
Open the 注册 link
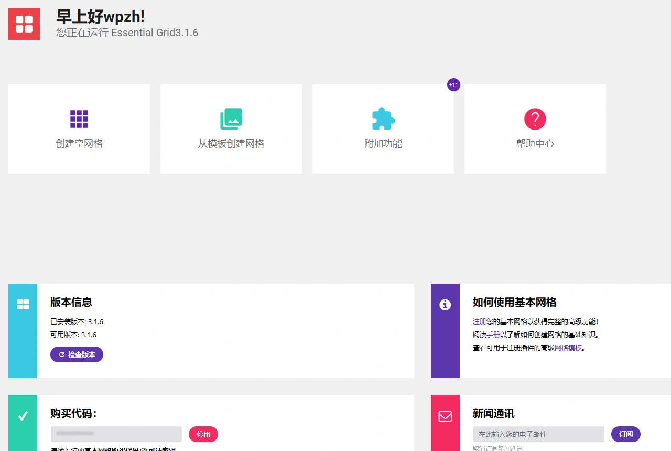pos(479,321)
